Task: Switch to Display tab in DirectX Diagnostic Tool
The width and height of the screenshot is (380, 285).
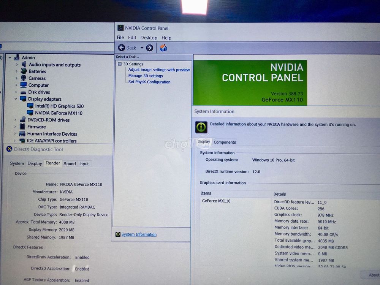Action: pos(35,163)
